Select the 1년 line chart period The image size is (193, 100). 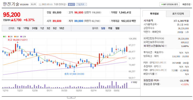coord(42,28)
